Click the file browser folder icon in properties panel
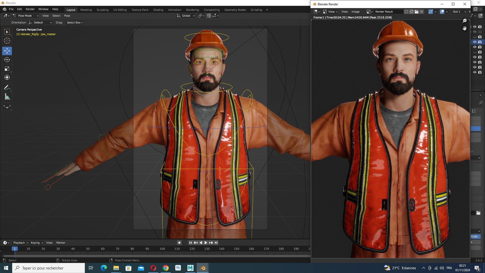Screen dimensions: 485x273 [x=478, y=213]
